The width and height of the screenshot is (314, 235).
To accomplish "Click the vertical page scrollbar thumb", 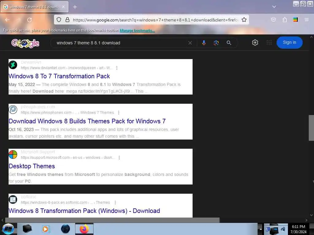I will (312, 128).
